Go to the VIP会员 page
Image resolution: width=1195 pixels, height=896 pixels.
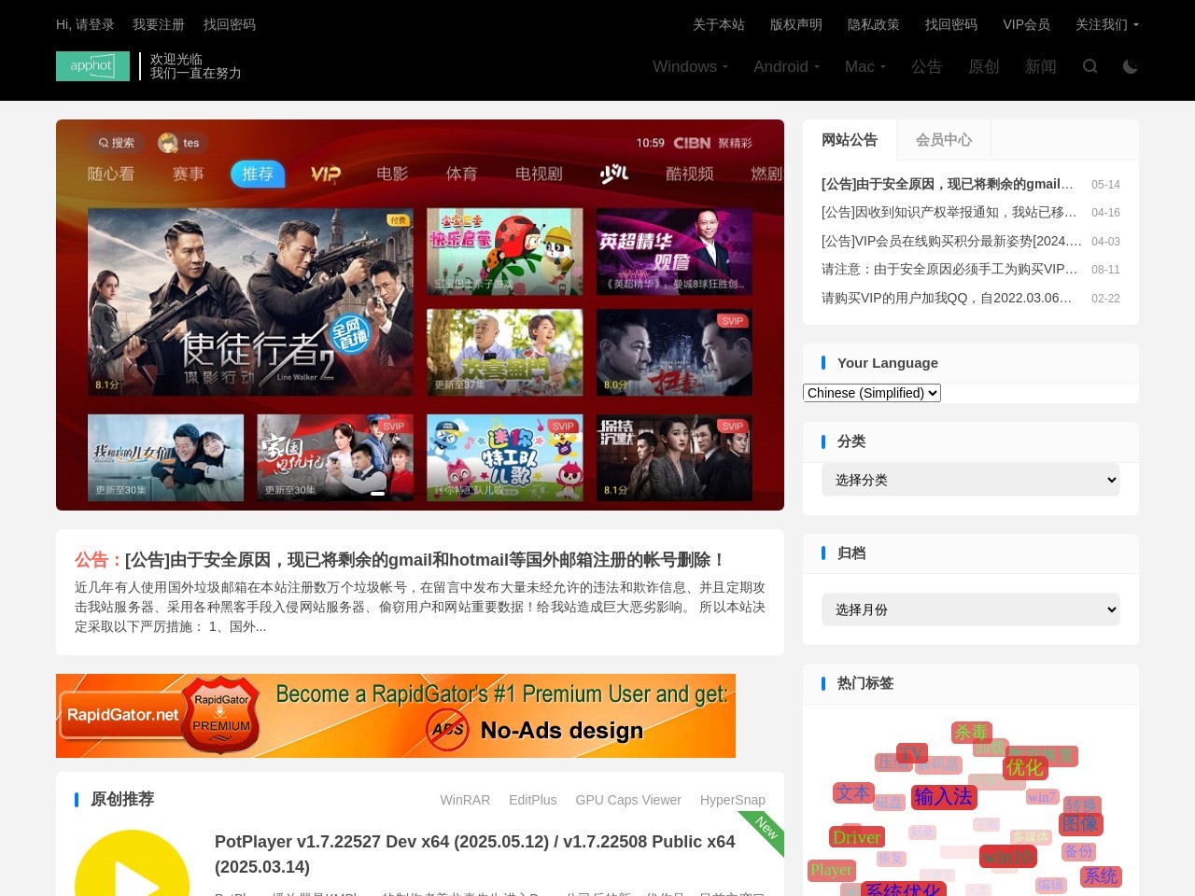tap(1027, 24)
